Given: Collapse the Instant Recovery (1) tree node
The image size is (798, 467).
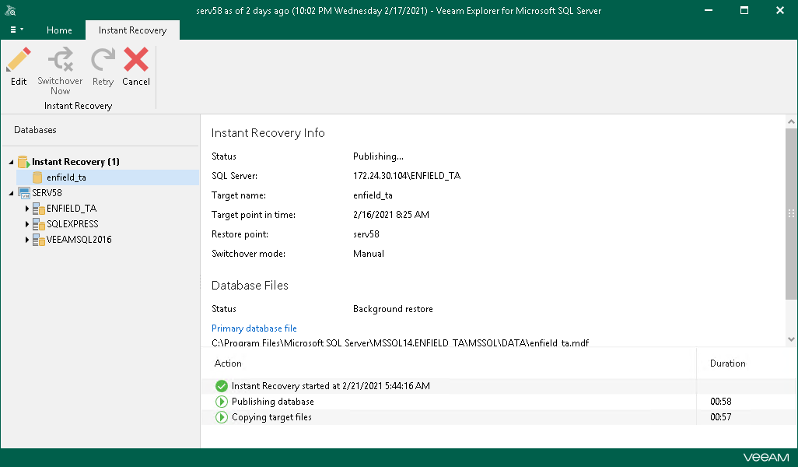Looking at the screenshot, I should (x=11, y=162).
